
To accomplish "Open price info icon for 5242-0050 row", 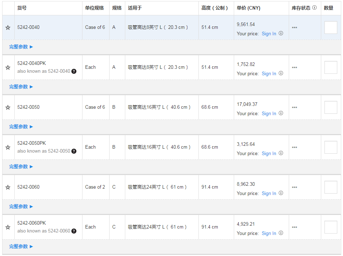I will (x=281, y=113).
